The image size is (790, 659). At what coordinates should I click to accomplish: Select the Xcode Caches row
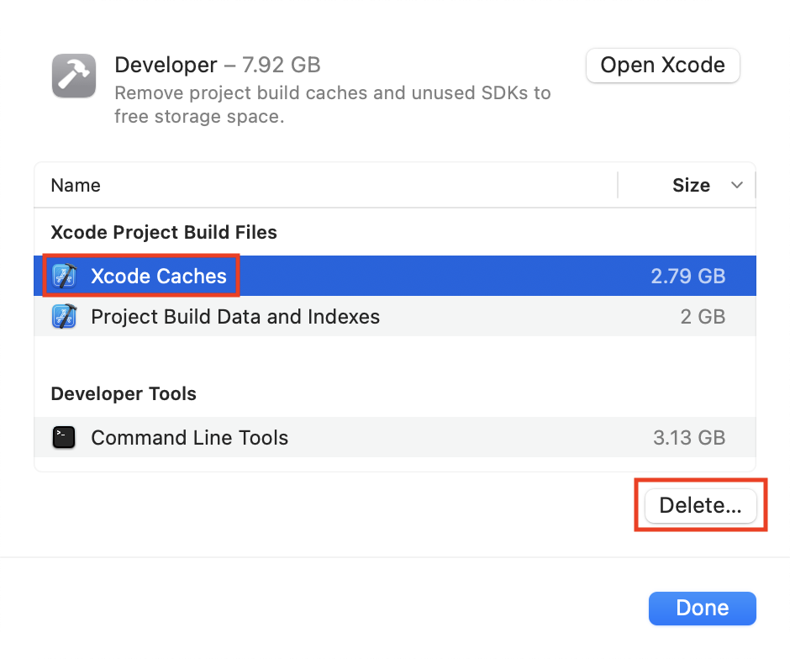click(395, 276)
